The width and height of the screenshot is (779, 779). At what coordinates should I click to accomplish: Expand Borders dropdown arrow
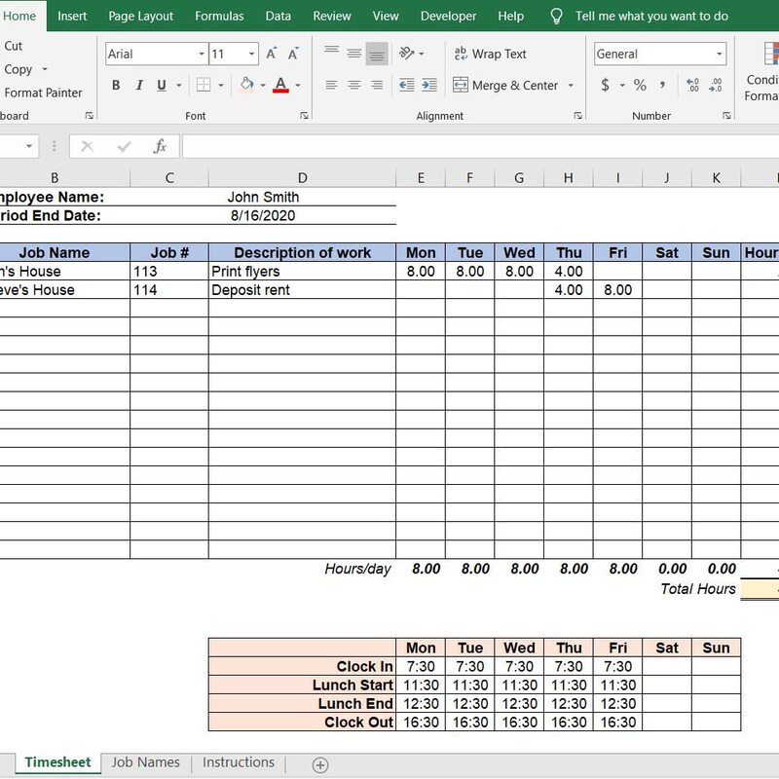pos(221,86)
